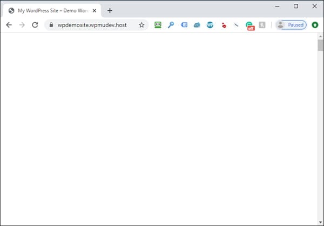The width and height of the screenshot is (324, 226).
Task: Click the vertical scrollbar thumb
Action: click(320, 45)
